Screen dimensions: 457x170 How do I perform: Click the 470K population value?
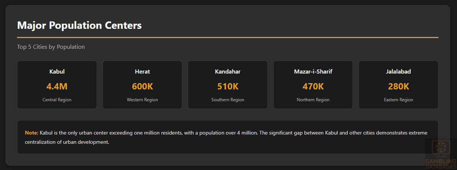click(x=313, y=86)
